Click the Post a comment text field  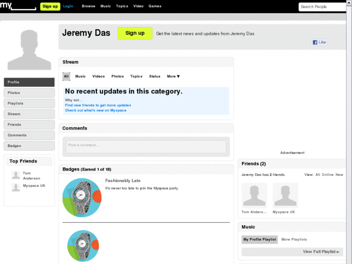(x=146, y=146)
